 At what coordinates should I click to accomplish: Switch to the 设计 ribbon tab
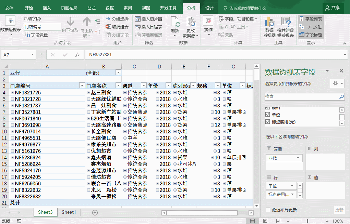(209, 8)
